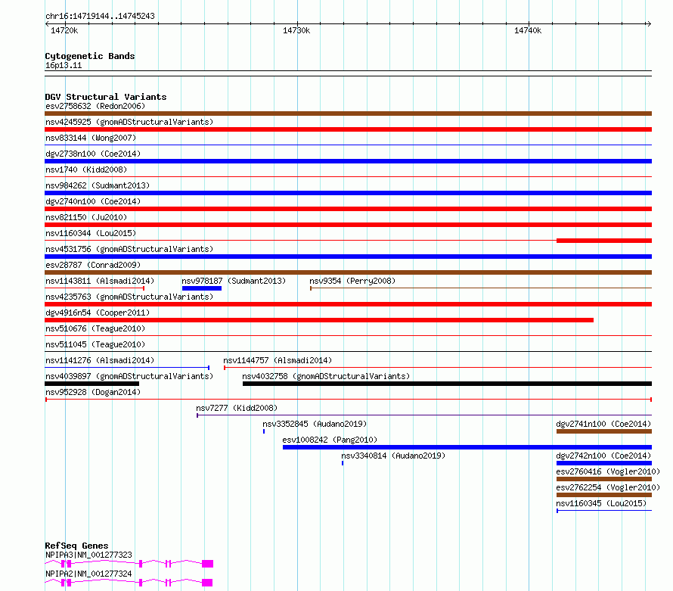
Task: Click dgv2740n100 (Coe2014) variant label
Action: [93, 201]
